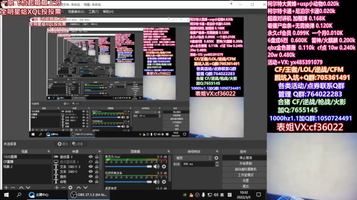357x200 pixels.
Task: Open the 渐变 transition dropdown
Action: [x=193, y=158]
